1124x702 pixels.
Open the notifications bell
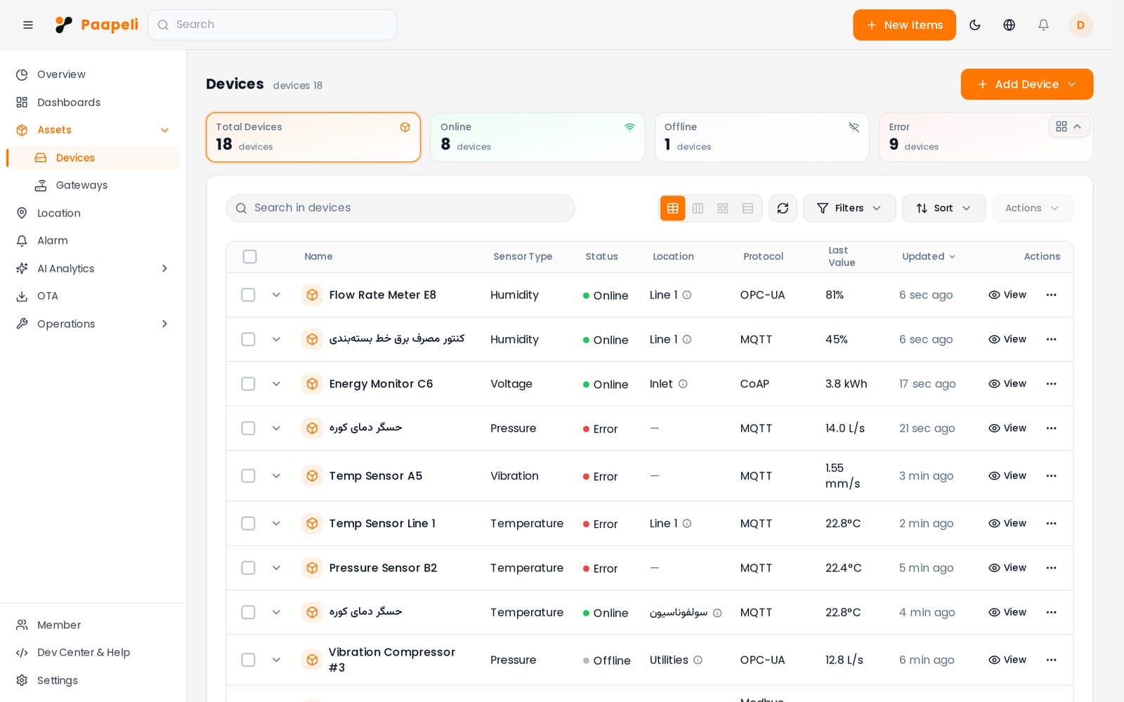(1043, 25)
